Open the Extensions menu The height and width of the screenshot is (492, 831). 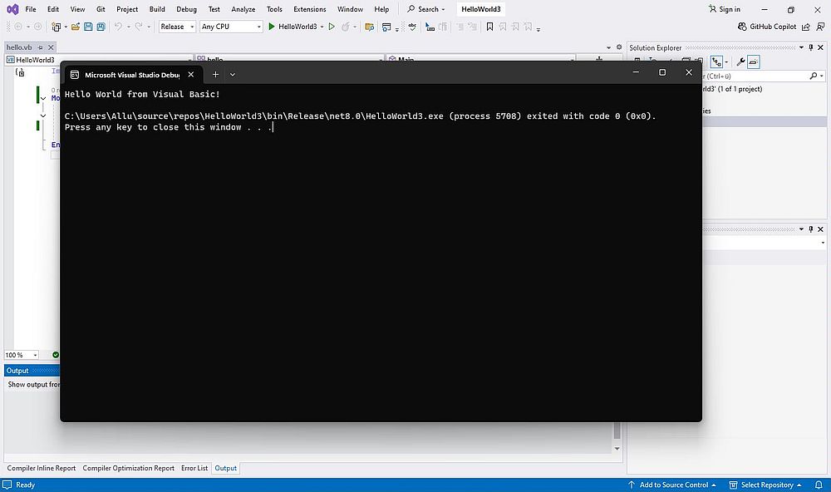coord(309,9)
